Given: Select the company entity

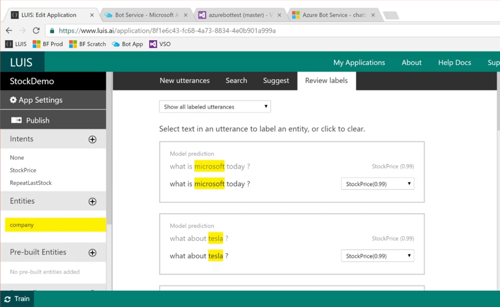Looking at the screenshot, I should click(22, 225).
